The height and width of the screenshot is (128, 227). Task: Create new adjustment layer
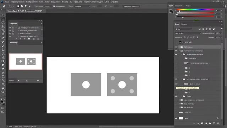coord(206,123)
